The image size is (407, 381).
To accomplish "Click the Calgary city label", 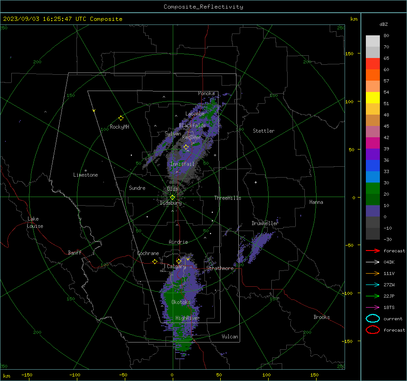I will (176, 266).
